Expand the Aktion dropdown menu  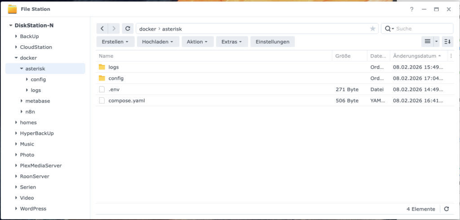click(x=197, y=42)
